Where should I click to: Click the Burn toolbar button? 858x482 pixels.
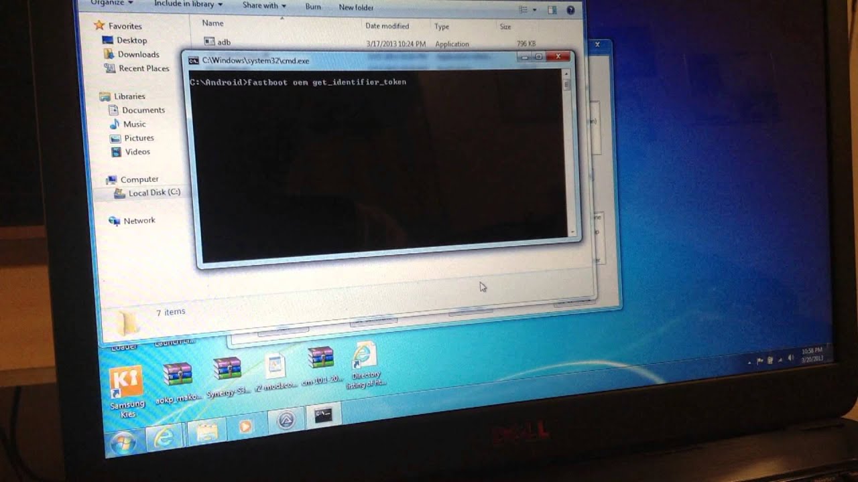tap(313, 7)
